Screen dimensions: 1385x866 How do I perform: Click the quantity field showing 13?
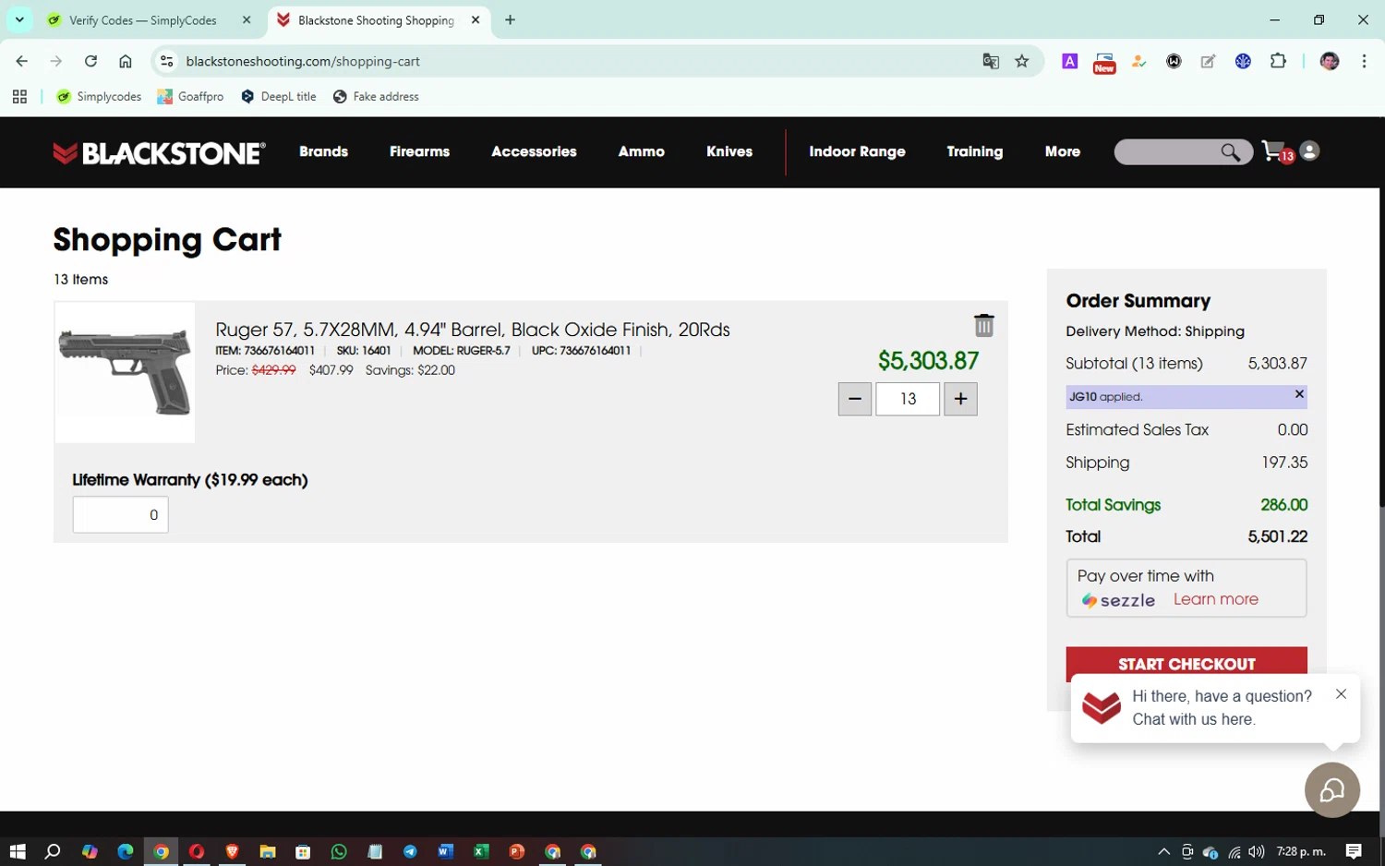(x=908, y=399)
